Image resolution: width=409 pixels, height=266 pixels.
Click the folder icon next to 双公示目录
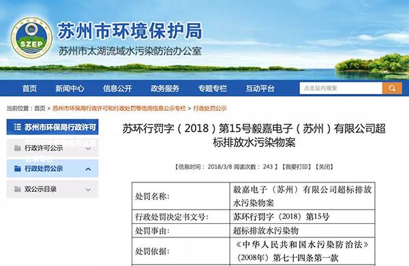18,189
